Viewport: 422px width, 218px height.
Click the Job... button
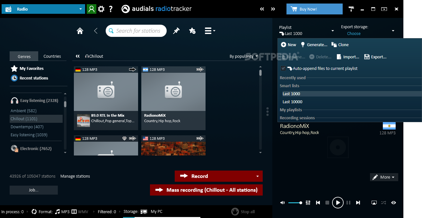coord(34,190)
